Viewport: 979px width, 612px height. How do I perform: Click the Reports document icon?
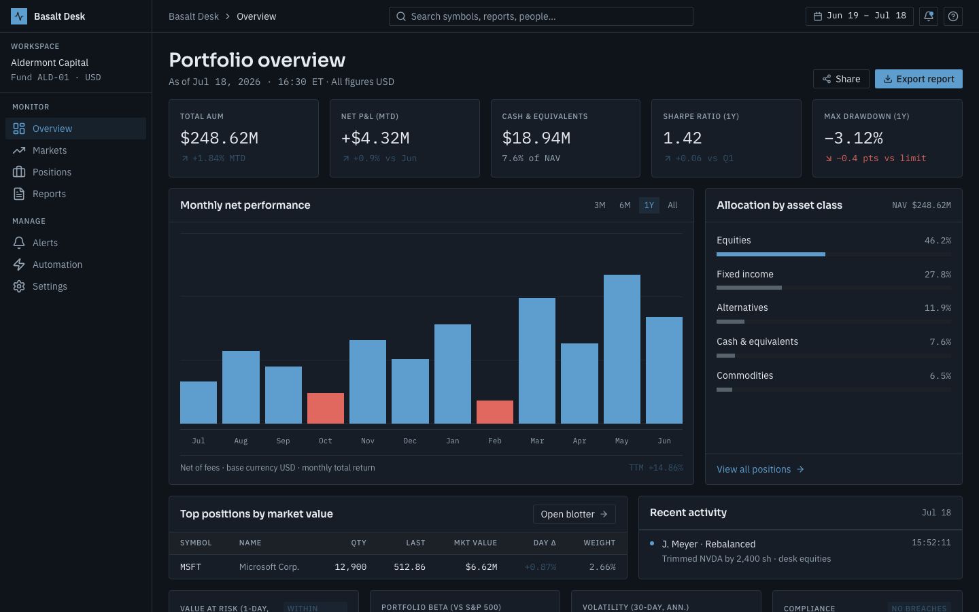(19, 194)
